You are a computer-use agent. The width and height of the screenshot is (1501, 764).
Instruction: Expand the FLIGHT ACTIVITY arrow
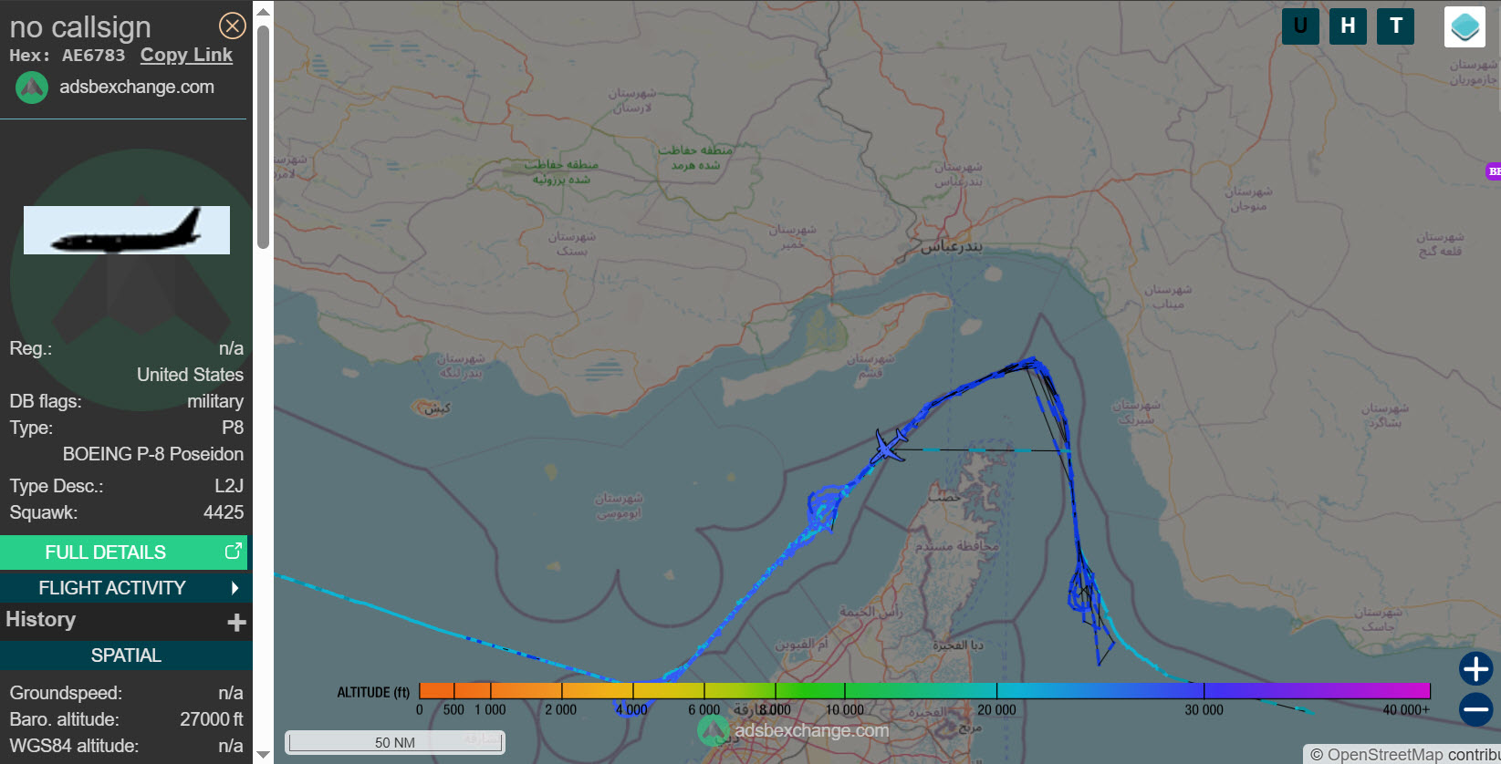(235, 588)
